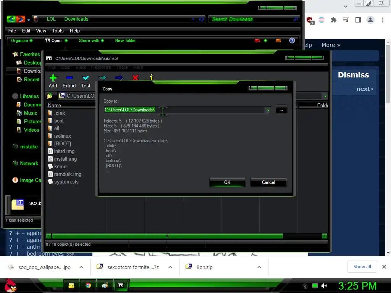Open the recent pages dropdown beside nav arrows
This screenshot has width=391, height=293.
click(x=29, y=20)
